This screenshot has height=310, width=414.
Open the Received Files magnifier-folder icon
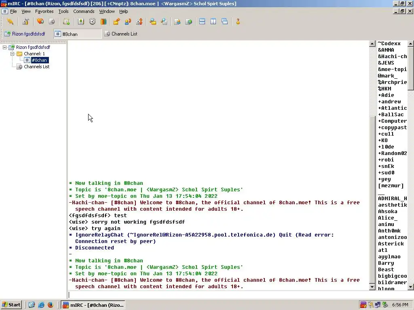152,22
